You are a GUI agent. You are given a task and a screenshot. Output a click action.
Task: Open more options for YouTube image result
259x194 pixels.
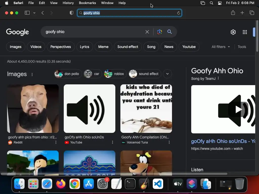(113, 142)
